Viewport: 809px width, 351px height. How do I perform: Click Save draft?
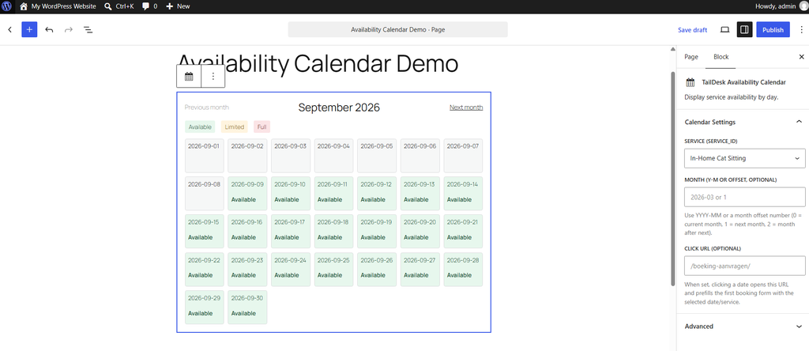coord(692,29)
